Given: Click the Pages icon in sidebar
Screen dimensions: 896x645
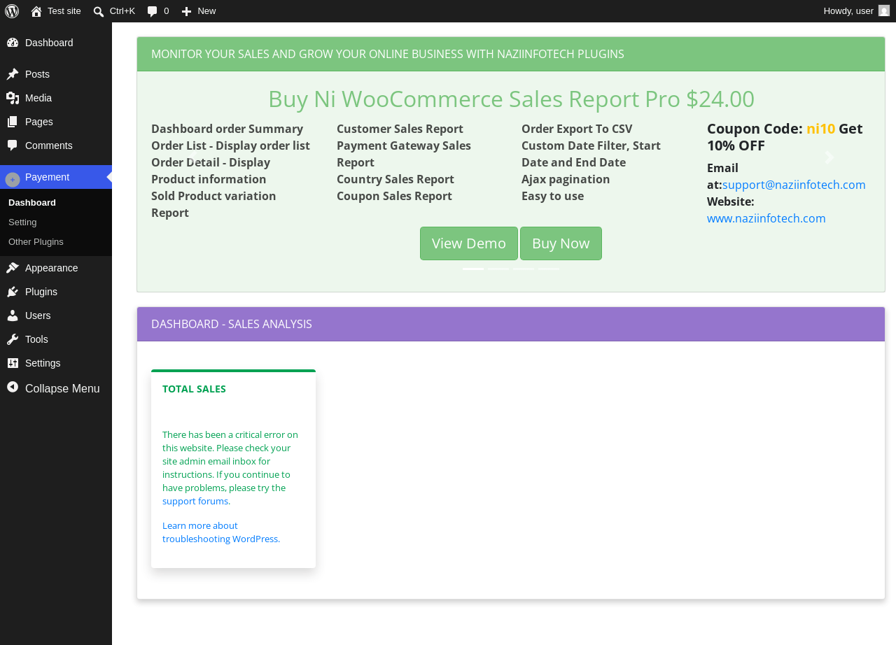Looking at the screenshot, I should tap(13, 122).
